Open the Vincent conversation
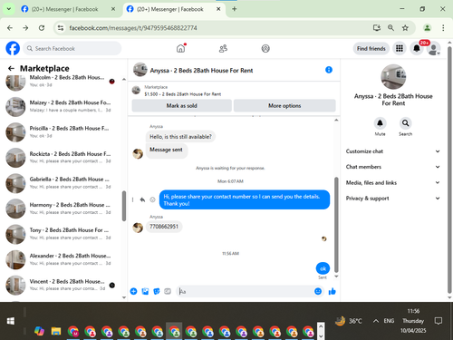Image resolution: width=453 pixels, height=340 pixels. click(x=62, y=286)
